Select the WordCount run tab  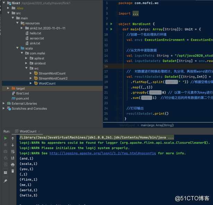tap(28, 131)
